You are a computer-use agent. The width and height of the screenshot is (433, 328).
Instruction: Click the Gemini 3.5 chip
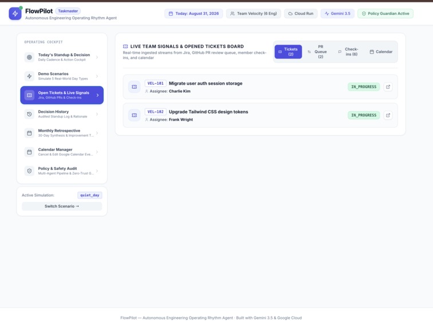click(337, 14)
